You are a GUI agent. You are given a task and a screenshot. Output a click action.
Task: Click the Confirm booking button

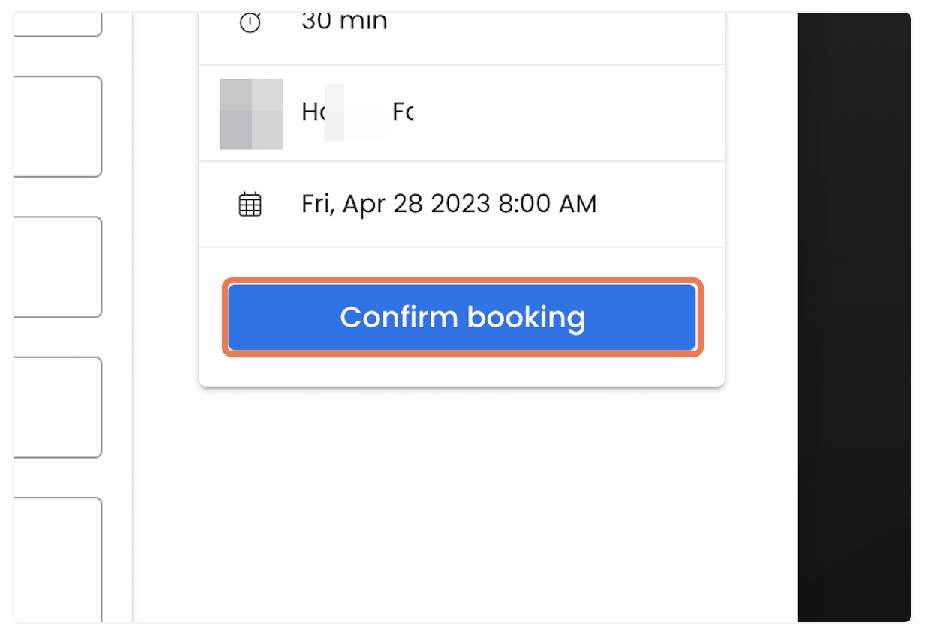pos(462,317)
